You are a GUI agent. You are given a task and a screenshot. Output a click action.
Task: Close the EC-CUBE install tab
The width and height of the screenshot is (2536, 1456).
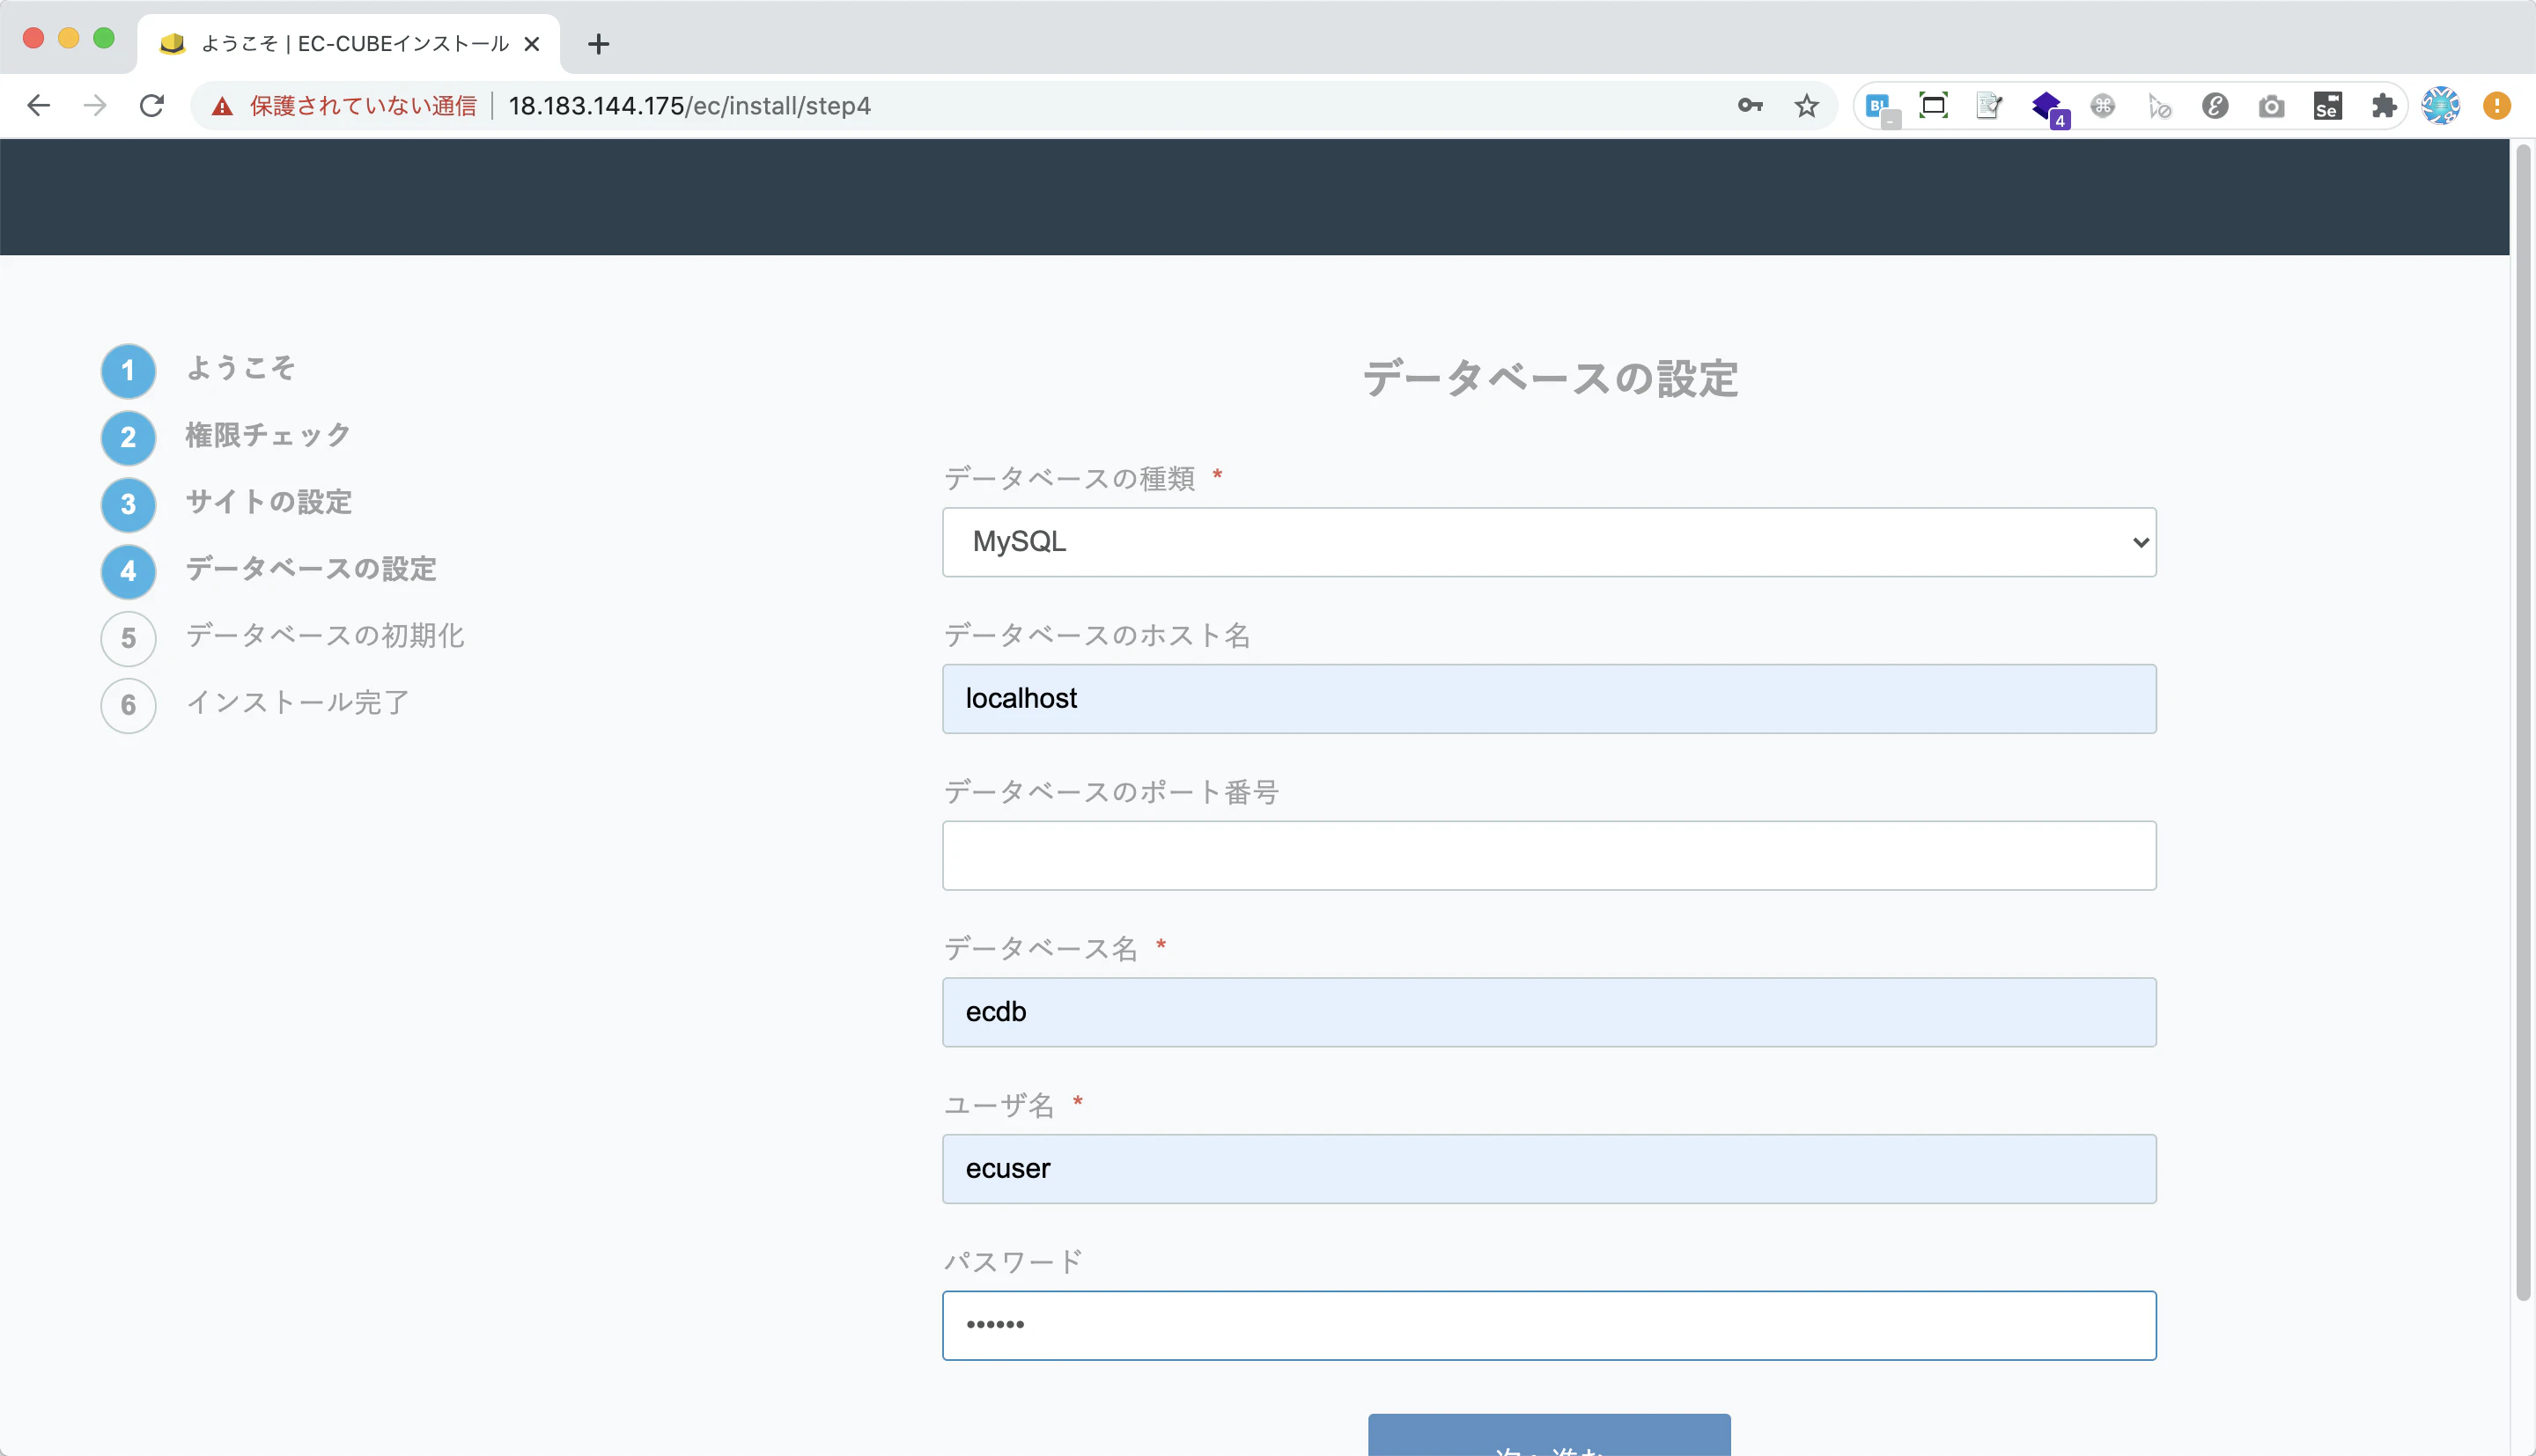(532, 44)
